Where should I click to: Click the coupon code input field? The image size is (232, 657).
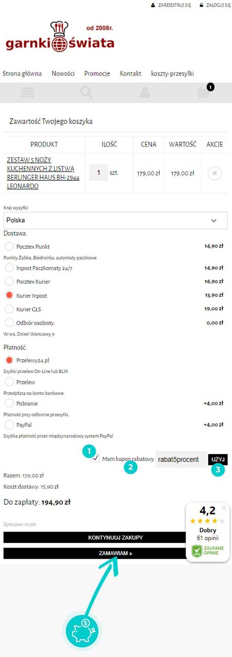(181, 459)
